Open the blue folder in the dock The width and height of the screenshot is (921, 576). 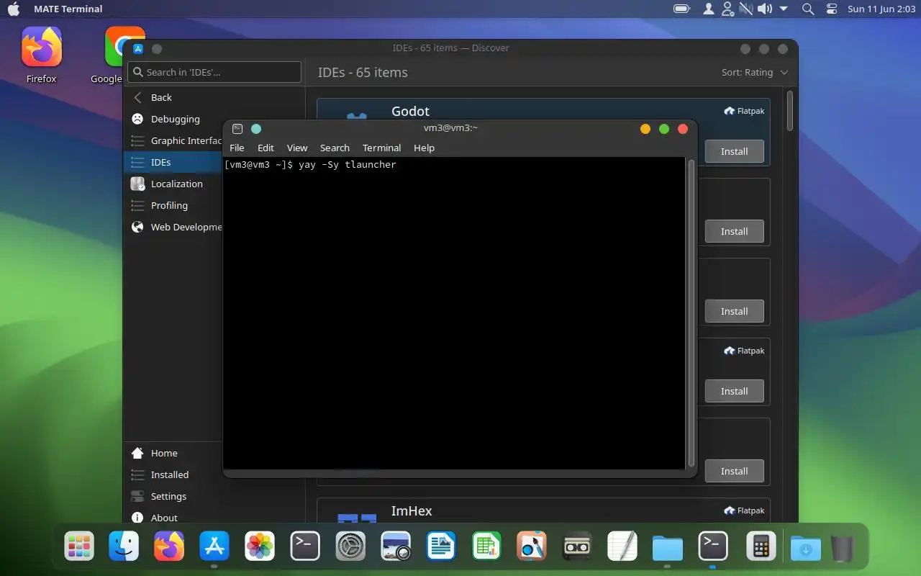point(668,546)
